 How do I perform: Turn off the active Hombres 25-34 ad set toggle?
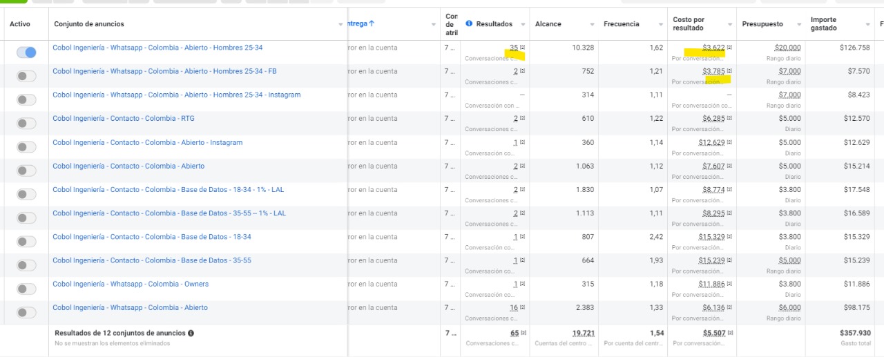26,52
